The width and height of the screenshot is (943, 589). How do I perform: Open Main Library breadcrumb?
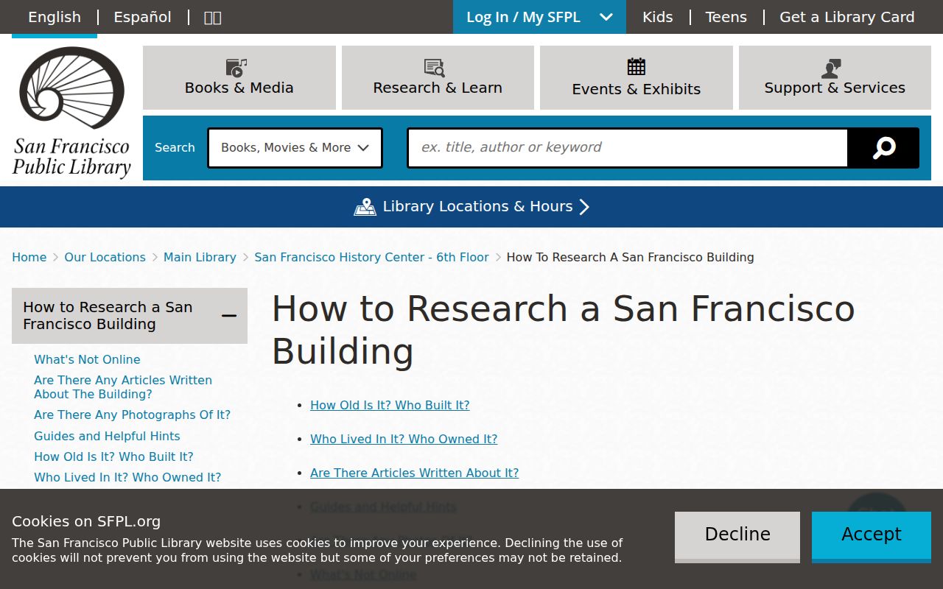[x=200, y=257]
